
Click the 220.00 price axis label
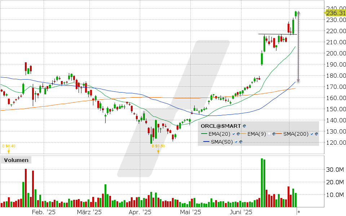(x=336, y=31)
